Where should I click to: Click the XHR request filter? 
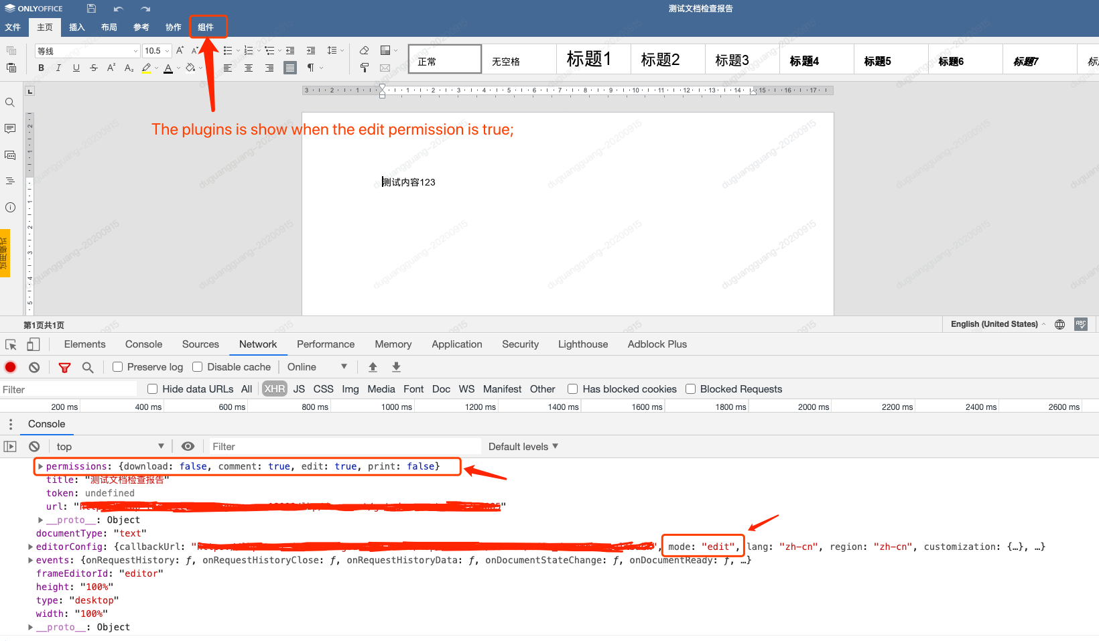click(274, 389)
